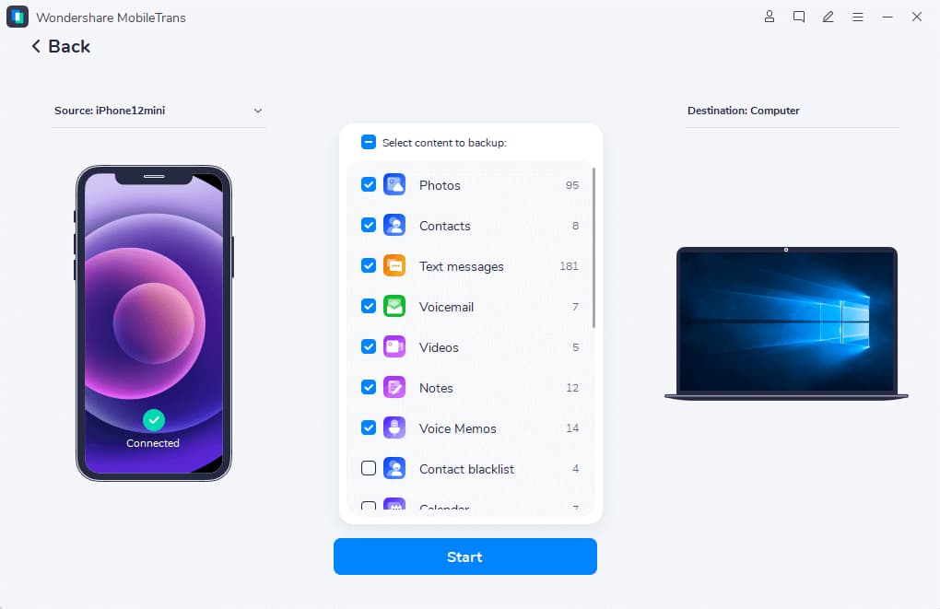Click the Notes category icon
This screenshot has height=609, width=940.
pyautogui.click(x=394, y=387)
